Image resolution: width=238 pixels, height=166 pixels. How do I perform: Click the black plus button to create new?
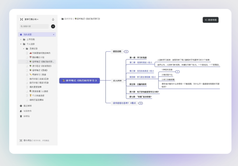coord(53,26)
